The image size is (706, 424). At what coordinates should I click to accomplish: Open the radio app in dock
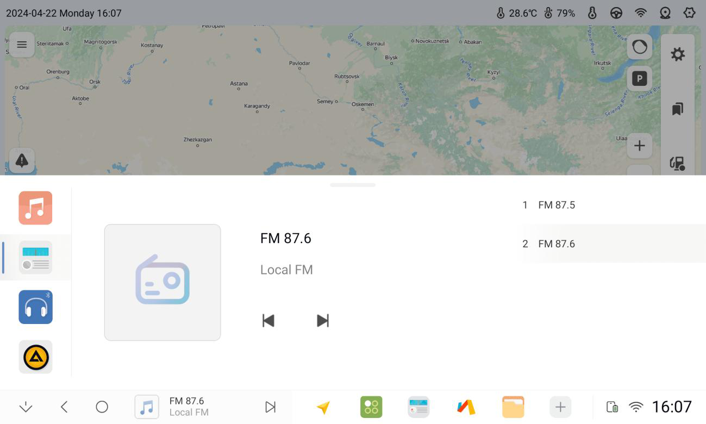[x=418, y=407]
